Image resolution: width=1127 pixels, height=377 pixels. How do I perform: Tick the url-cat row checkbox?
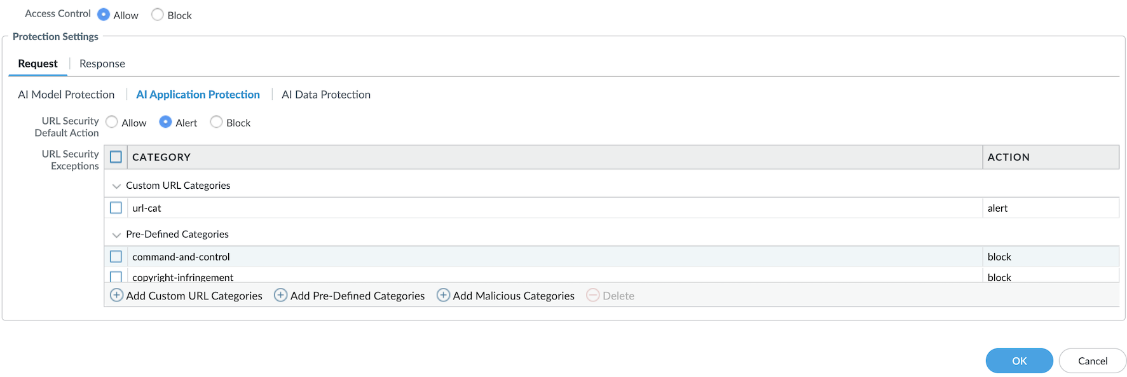point(116,208)
